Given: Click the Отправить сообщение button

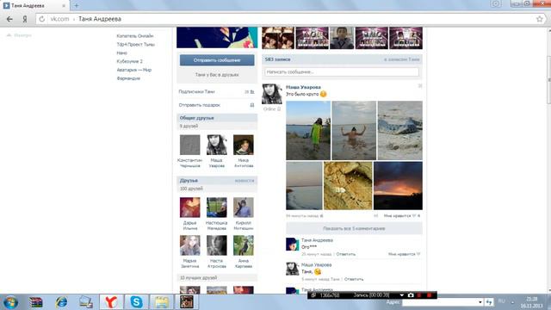Looking at the screenshot, I should click(x=217, y=60).
